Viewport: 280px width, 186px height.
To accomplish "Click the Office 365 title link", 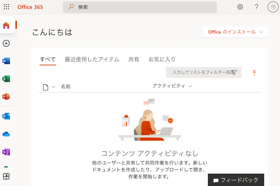I will pyautogui.click(x=30, y=7).
